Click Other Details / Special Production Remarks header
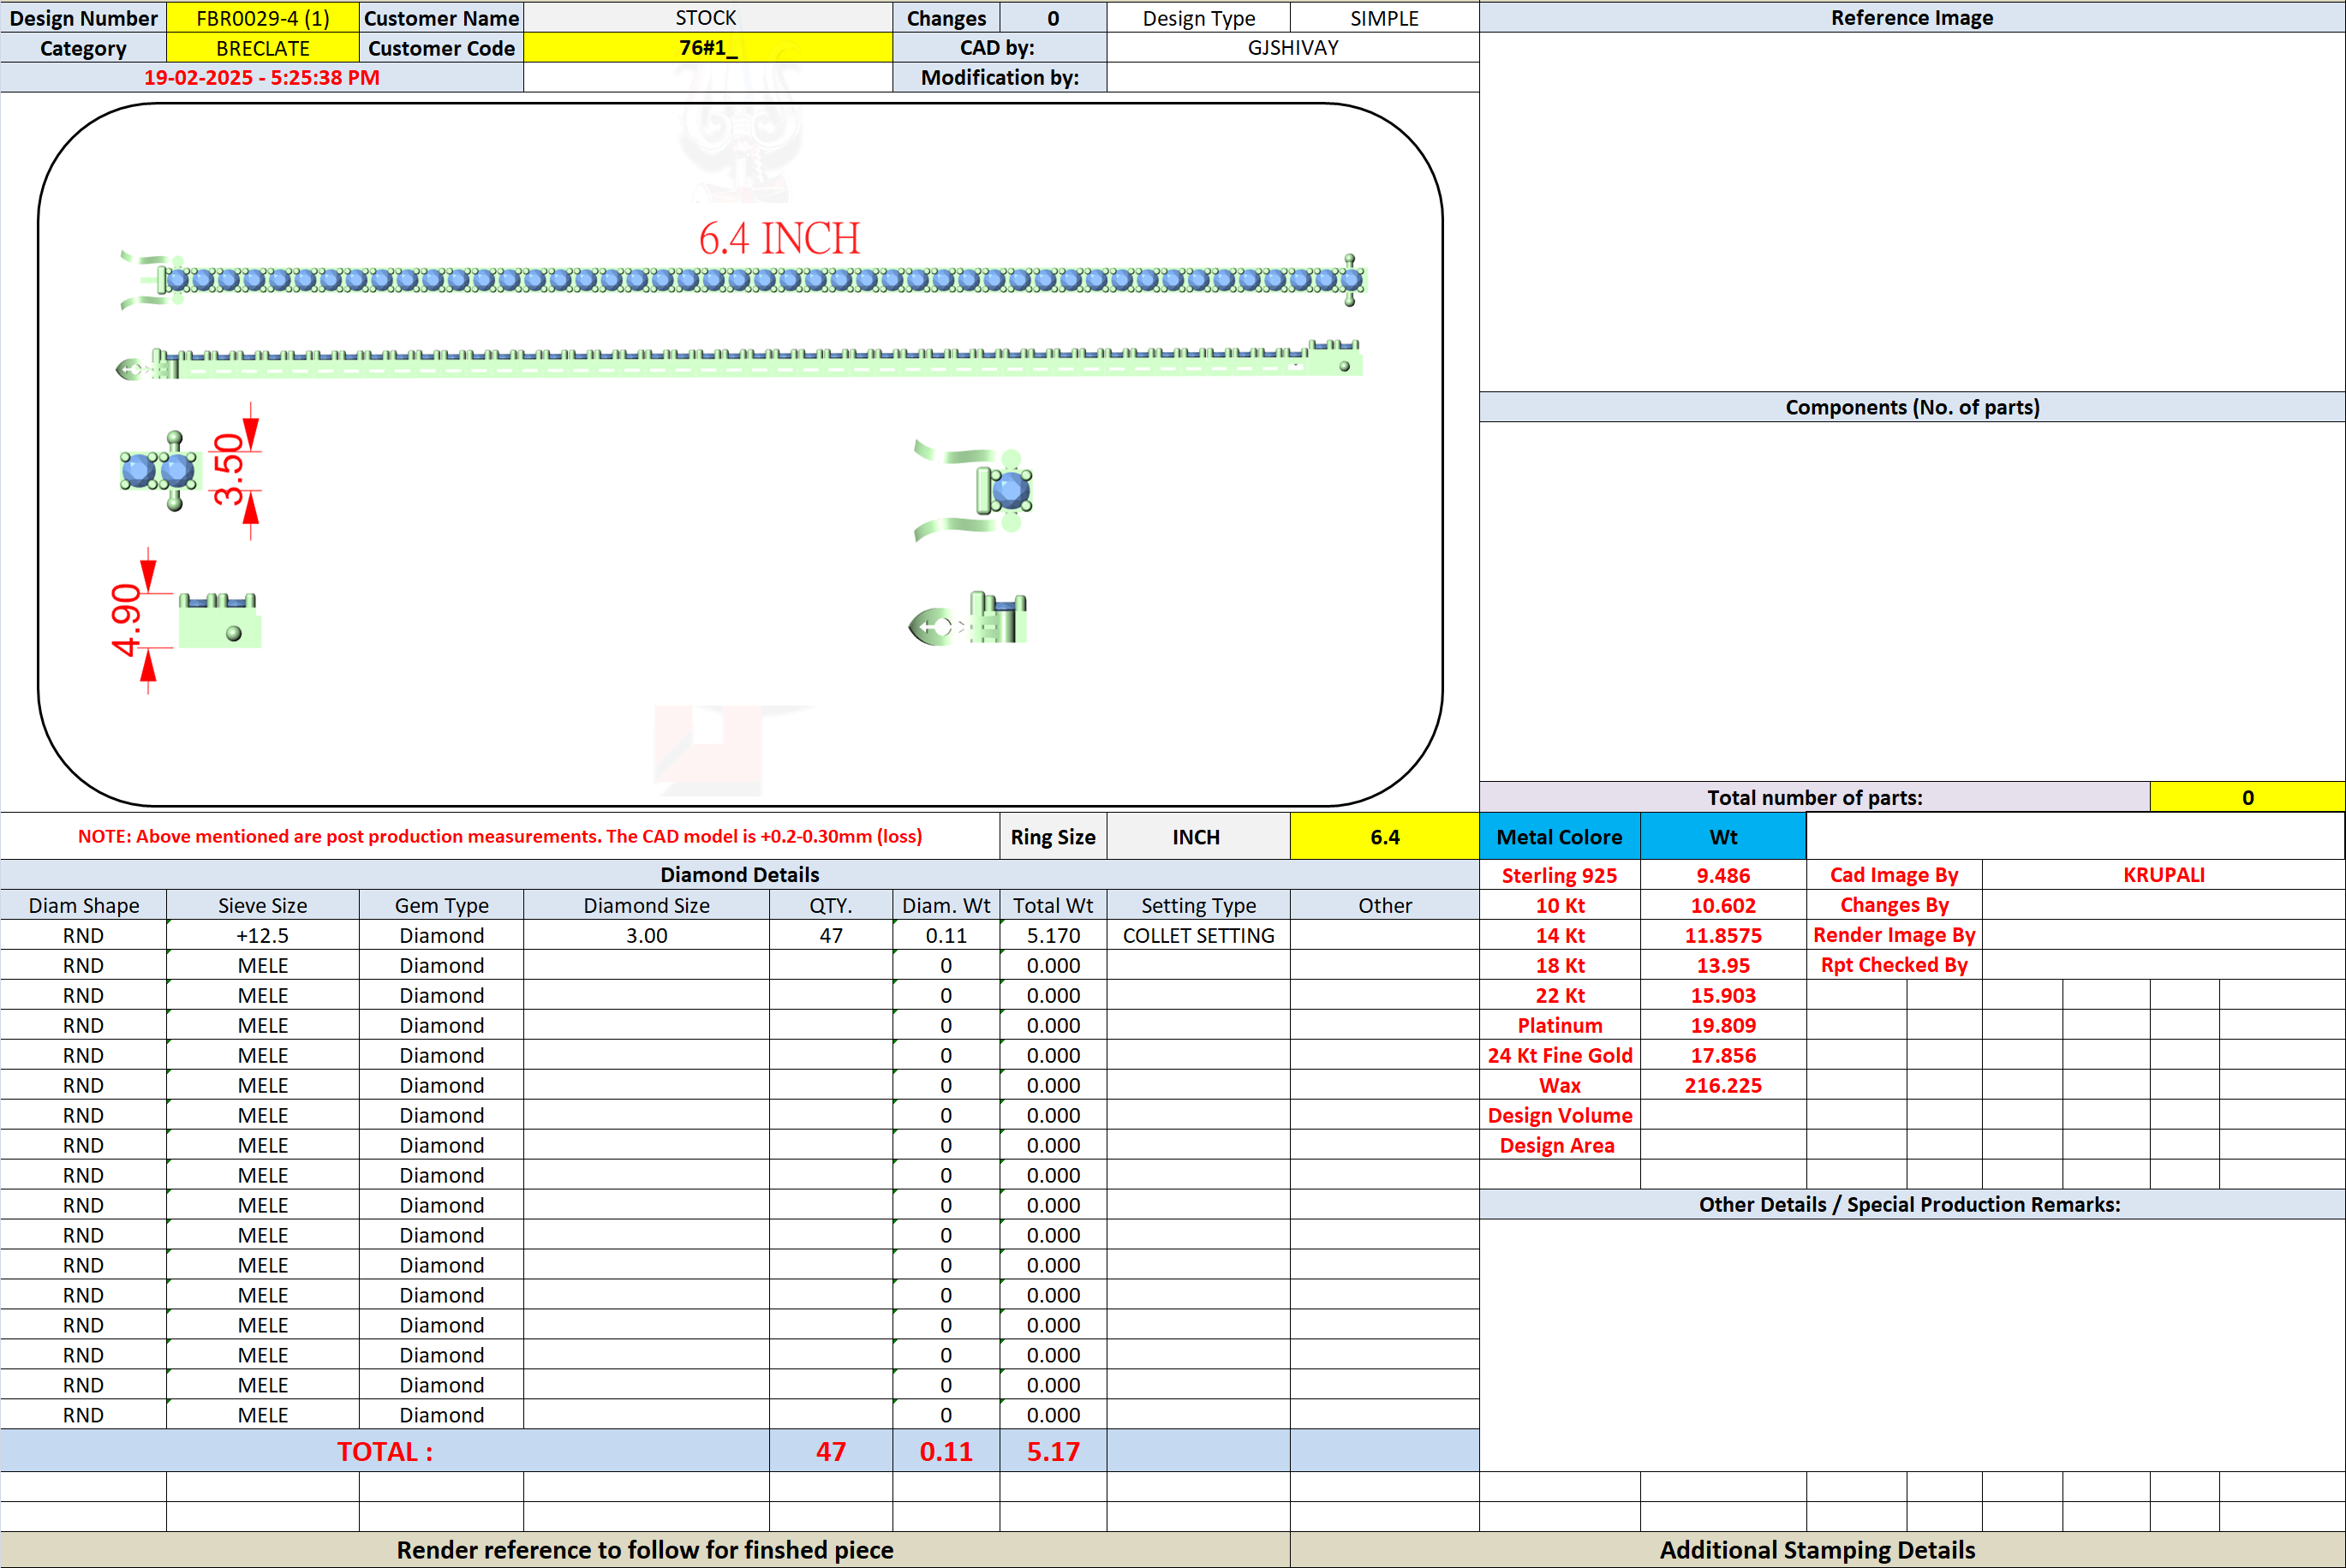The height and width of the screenshot is (1568, 2346). [1910, 1204]
